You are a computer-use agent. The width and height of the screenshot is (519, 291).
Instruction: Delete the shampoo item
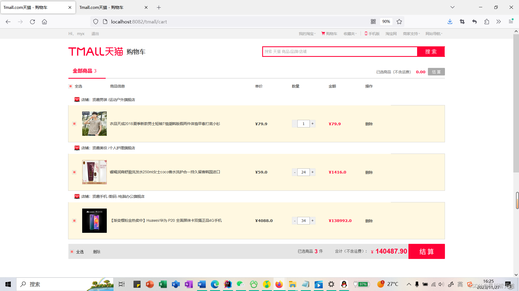[369, 172]
